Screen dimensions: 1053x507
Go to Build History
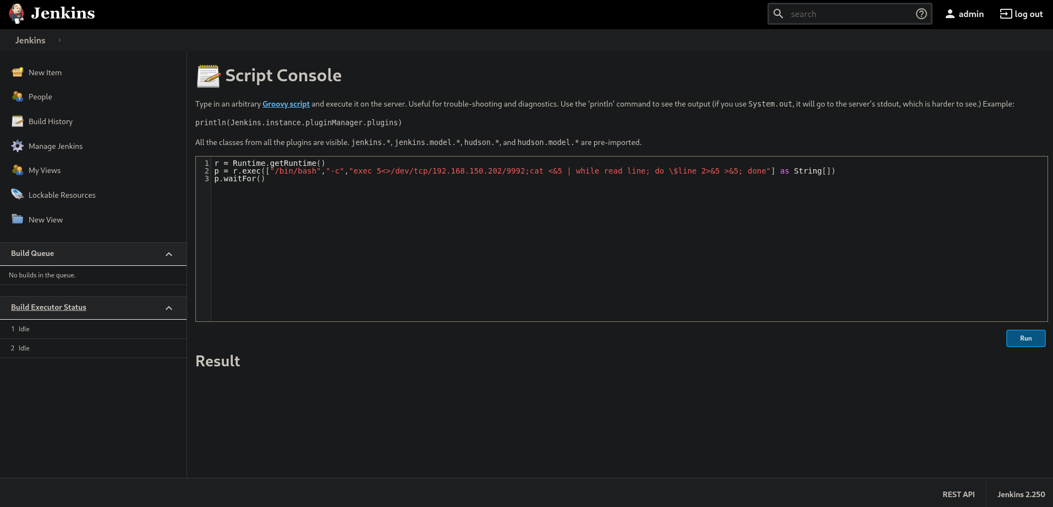51,121
